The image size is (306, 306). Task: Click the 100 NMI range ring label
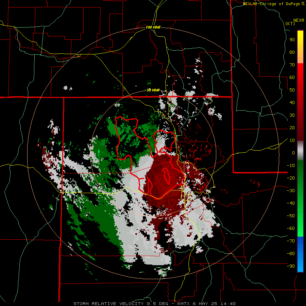(153, 27)
